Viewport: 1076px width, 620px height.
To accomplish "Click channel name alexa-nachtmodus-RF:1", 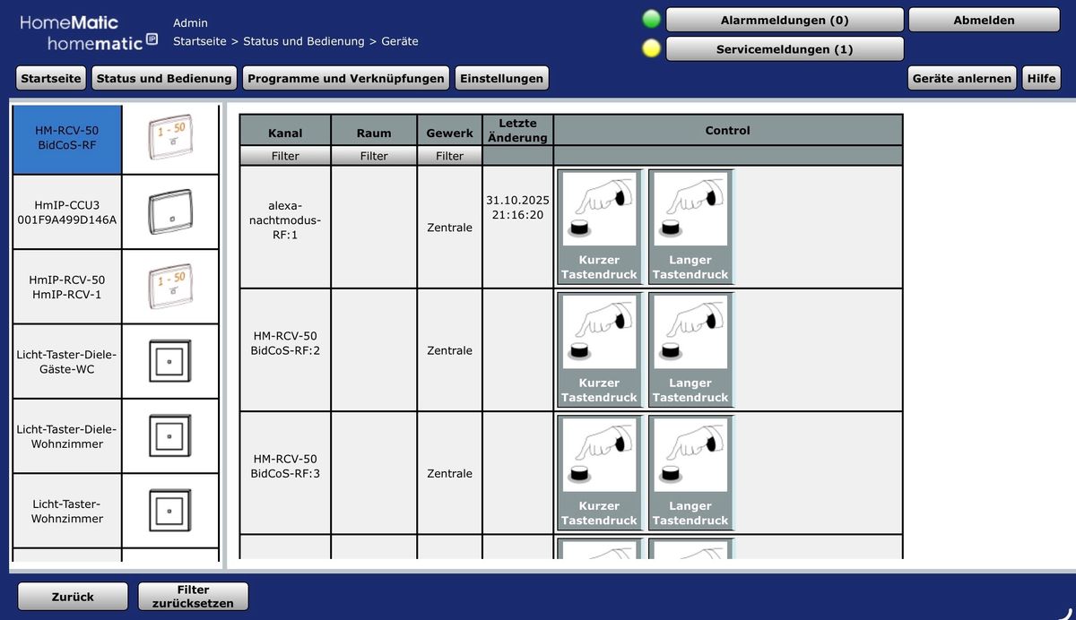I will 285,220.
